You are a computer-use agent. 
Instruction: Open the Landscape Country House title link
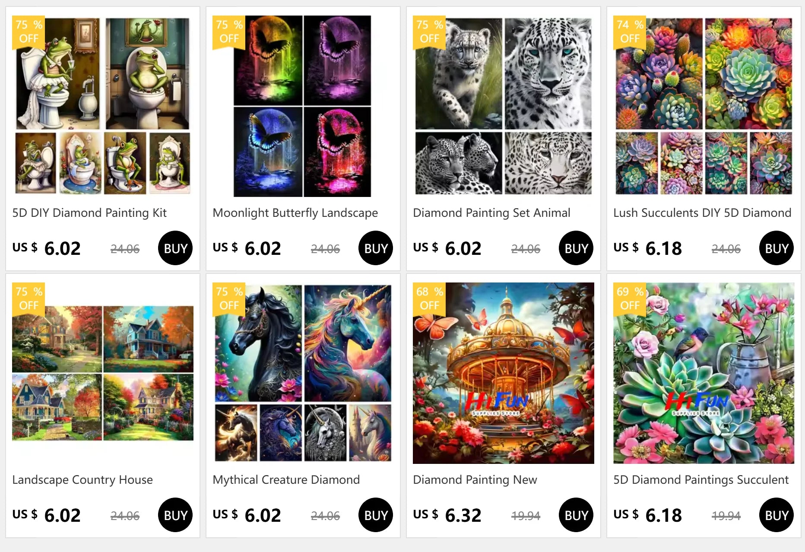click(82, 480)
